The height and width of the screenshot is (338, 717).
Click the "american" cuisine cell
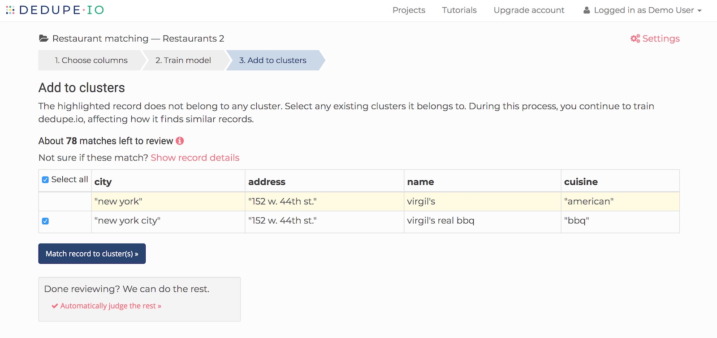(x=620, y=201)
